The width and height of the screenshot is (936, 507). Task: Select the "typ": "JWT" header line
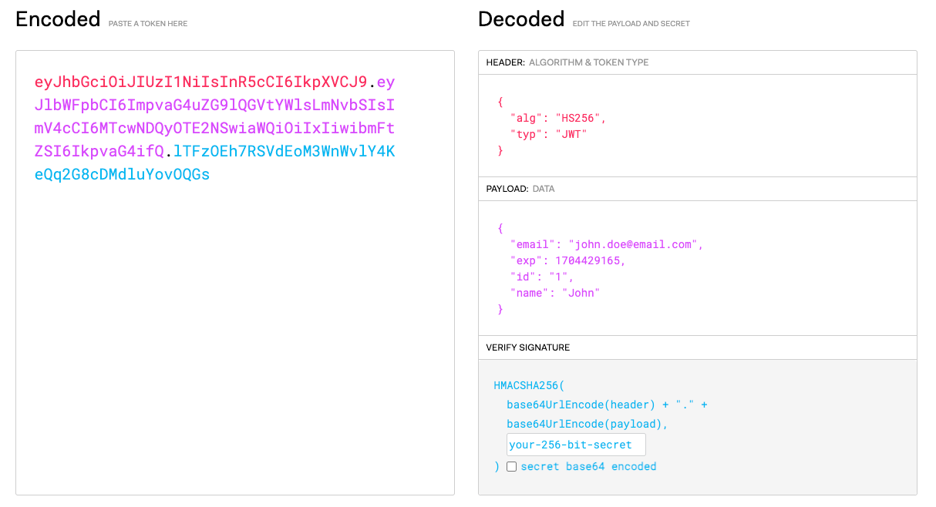pyautogui.click(x=549, y=134)
